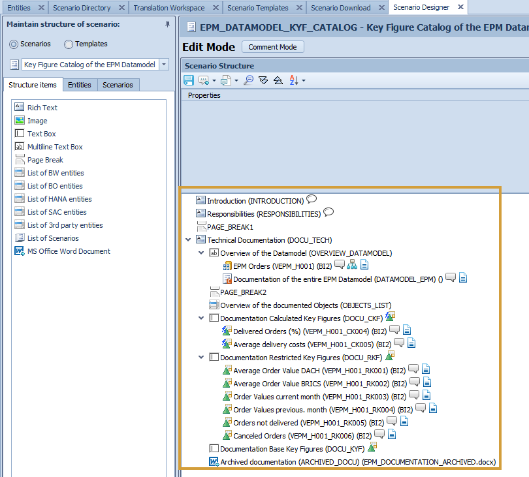Click the collapse all nodes icon

coord(278,80)
